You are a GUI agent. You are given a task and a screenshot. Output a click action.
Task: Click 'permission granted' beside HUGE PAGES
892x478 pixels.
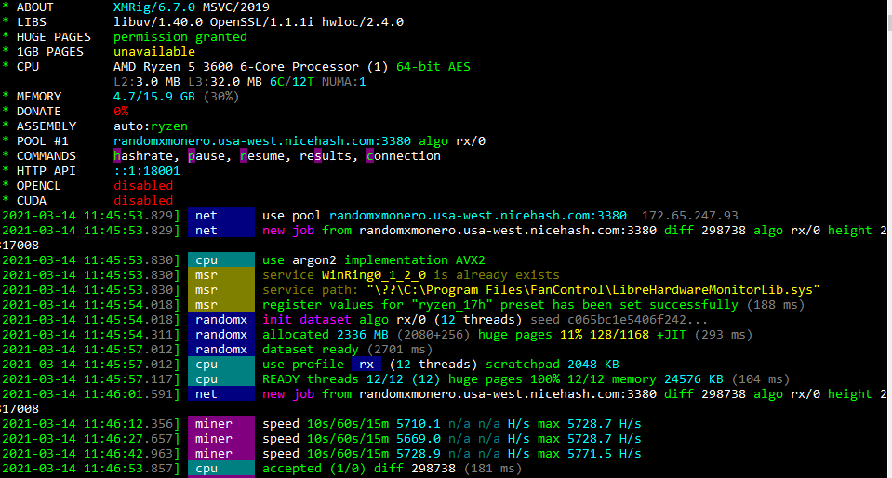pyautogui.click(x=180, y=37)
